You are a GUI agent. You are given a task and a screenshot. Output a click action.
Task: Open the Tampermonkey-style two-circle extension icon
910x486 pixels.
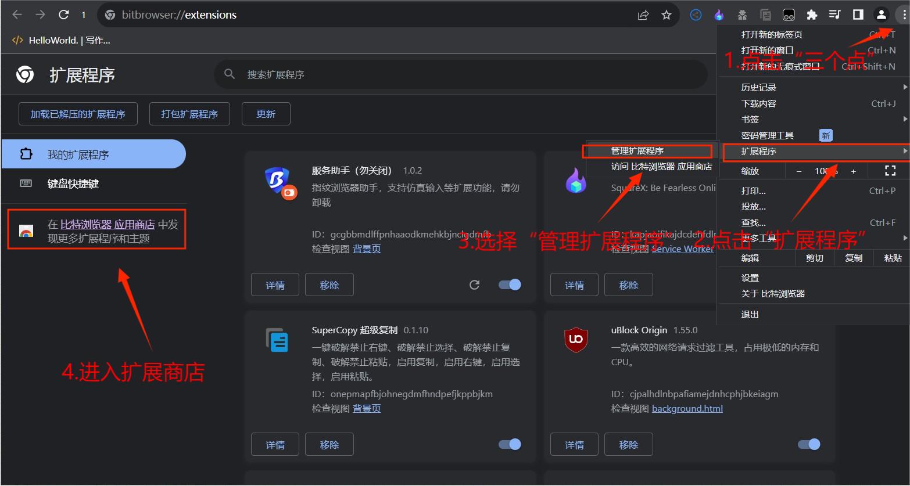pyautogui.click(x=789, y=15)
